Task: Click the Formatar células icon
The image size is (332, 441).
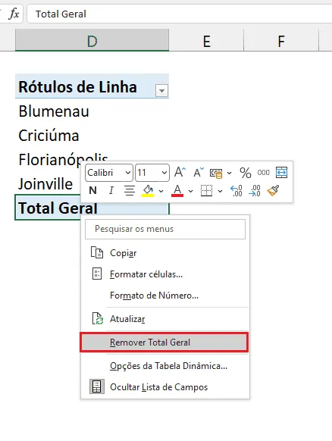Action: 97,274
